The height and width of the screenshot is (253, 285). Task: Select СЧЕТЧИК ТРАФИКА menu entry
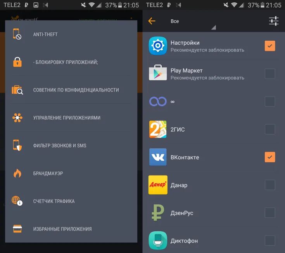click(71, 201)
